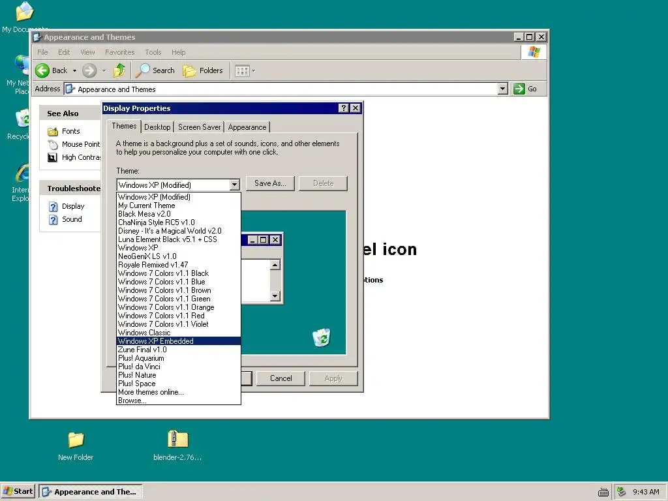The width and height of the screenshot is (668, 501).
Task: Click the Save As... button
Action: [x=270, y=183]
